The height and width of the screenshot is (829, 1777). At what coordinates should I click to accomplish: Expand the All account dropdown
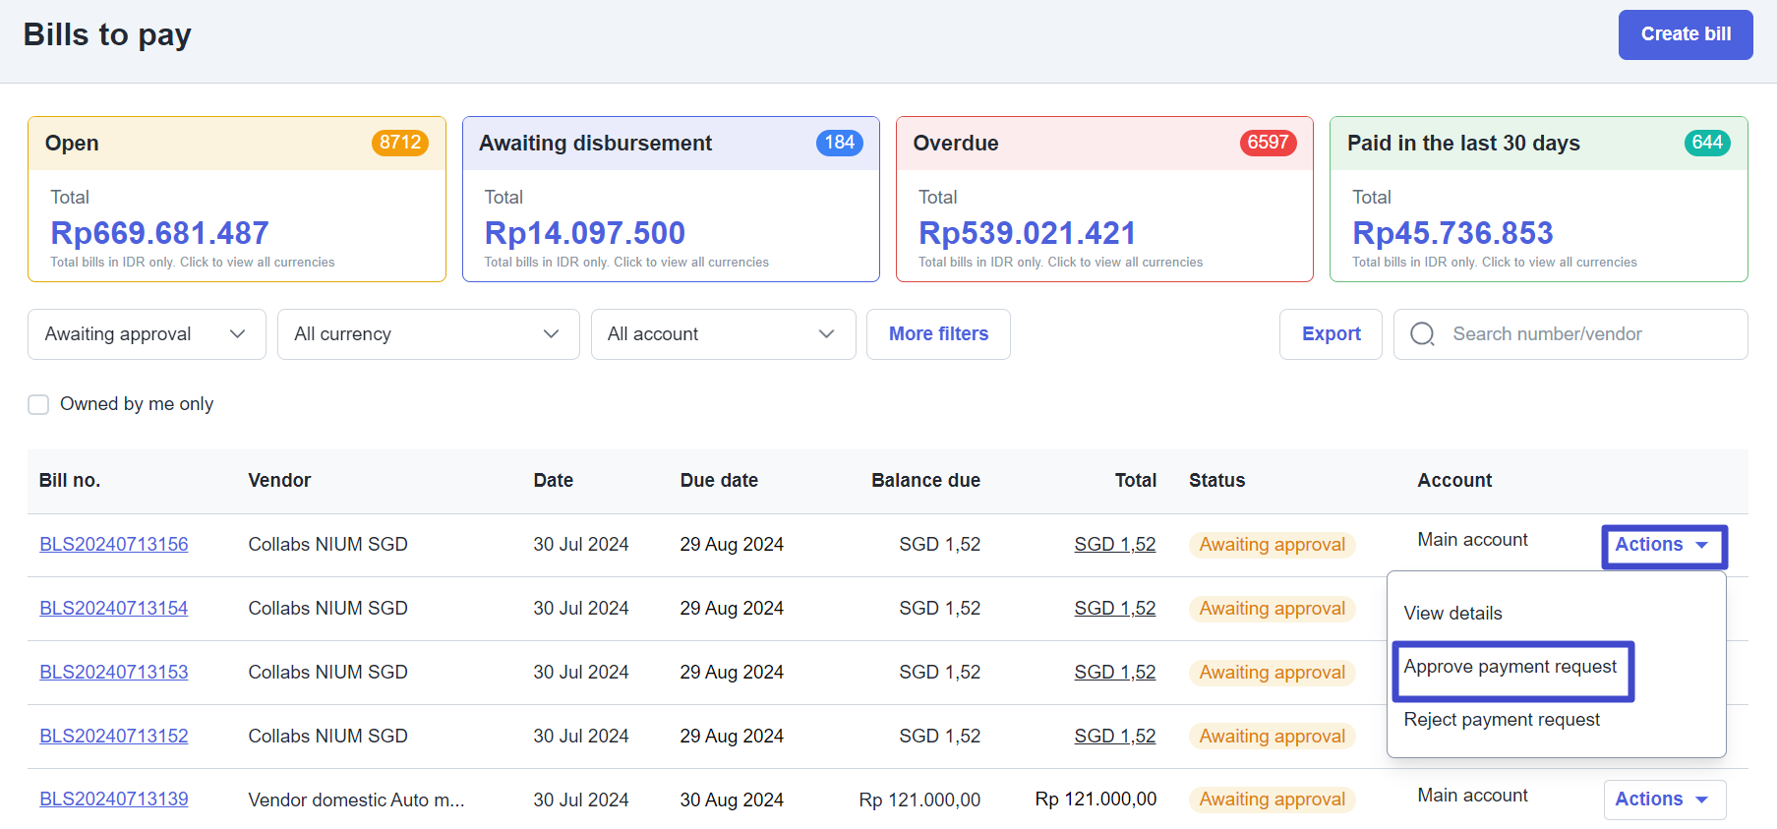point(723,334)
